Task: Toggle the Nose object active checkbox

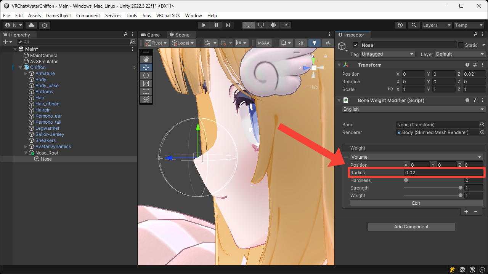Action: point(356,45)
